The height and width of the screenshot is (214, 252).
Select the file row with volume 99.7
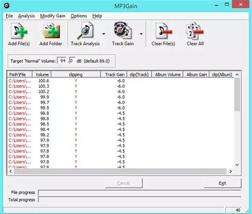click(x=121, y=102)
